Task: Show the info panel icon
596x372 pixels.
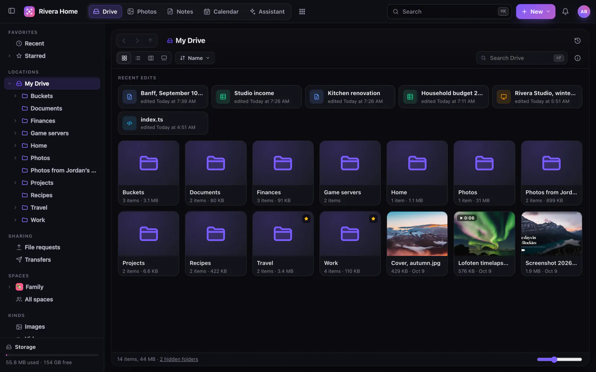Action: pos(577,58)
